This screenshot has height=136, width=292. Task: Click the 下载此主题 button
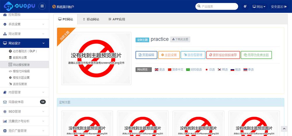[180, 39]
